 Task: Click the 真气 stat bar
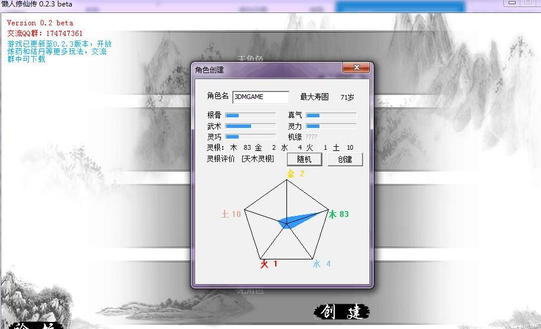(x=331, y=116)
